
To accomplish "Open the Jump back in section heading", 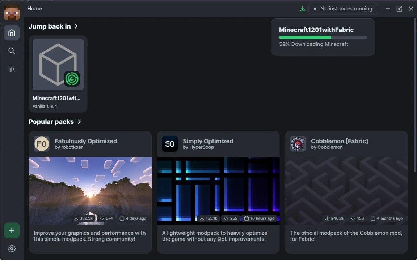I will tap(50, 26).
